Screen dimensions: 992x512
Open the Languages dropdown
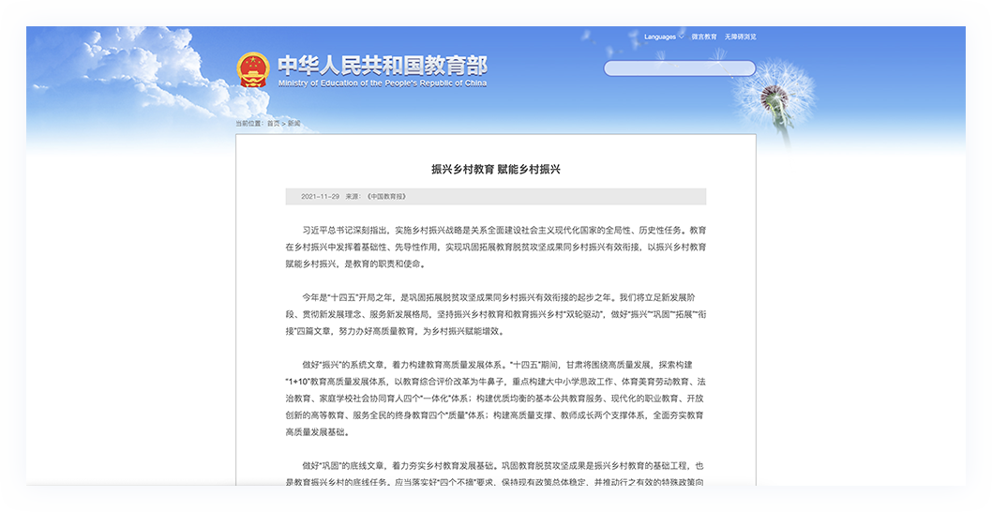tap(664, 37)
